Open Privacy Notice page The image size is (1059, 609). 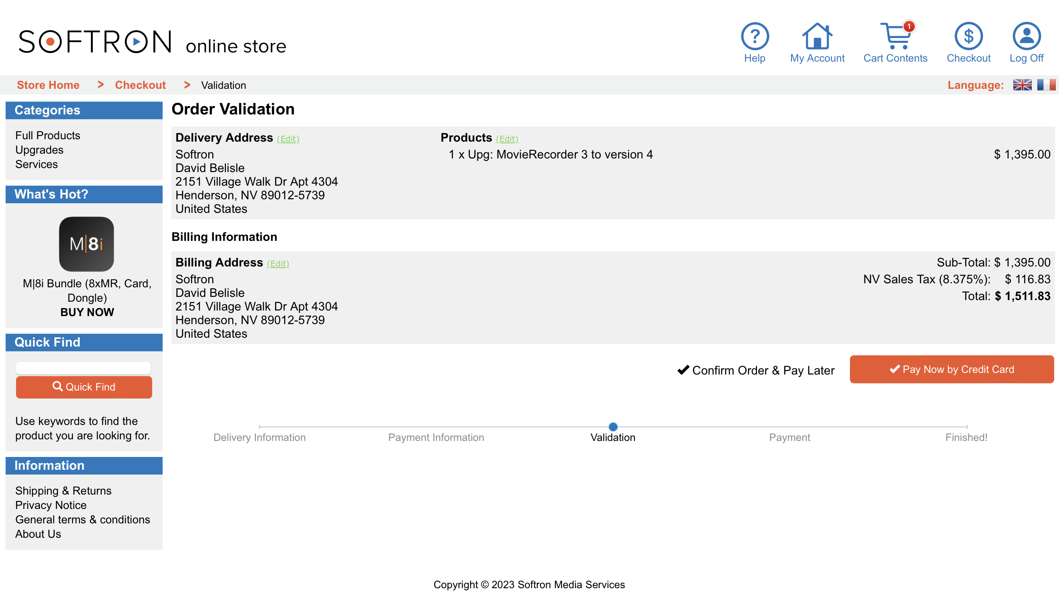click(x=51, y=505)
